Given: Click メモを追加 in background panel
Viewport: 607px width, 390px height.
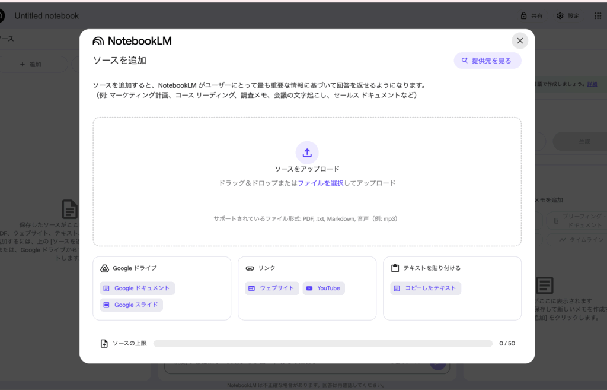Looking at the screenshot, I should click(x=550, y=200).
